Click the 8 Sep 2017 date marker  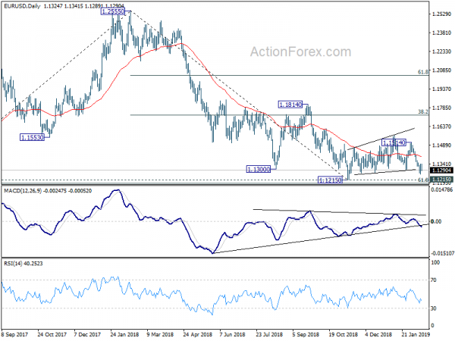[15, 334]
